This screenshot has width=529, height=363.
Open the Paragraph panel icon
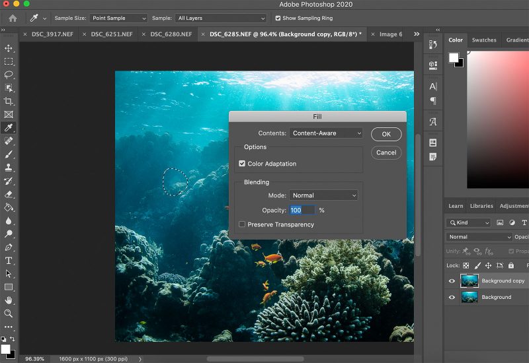coord(433,101)
